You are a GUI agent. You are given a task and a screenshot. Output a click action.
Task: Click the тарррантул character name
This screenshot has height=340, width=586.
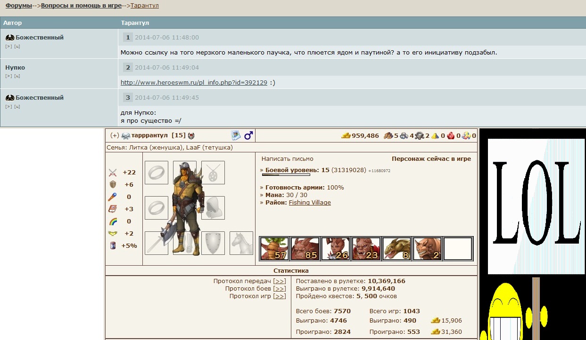(x=150, y=135)
